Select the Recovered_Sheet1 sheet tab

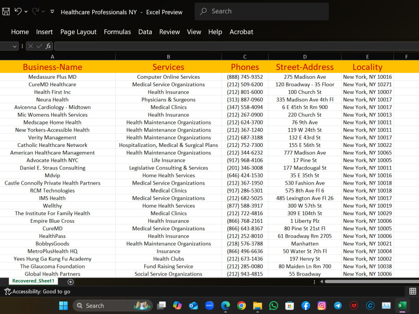pyautogui.click(x=34, y=281)
